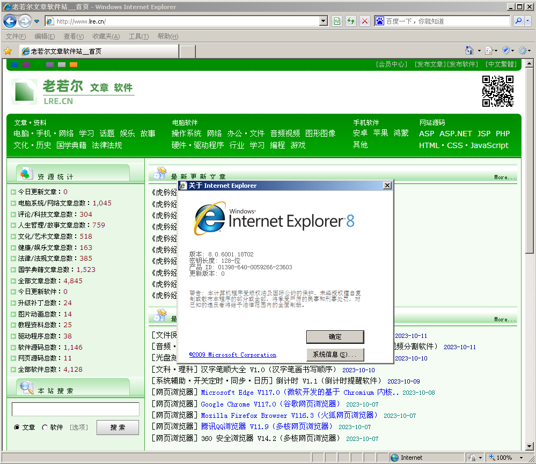Open the 国学典籍 article category

71,145
